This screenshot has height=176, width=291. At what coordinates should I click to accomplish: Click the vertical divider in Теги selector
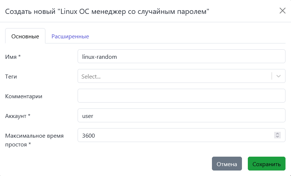(x=272, y=76)
